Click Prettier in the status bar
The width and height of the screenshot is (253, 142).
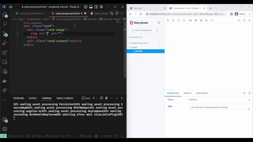[x=106, y=136]
